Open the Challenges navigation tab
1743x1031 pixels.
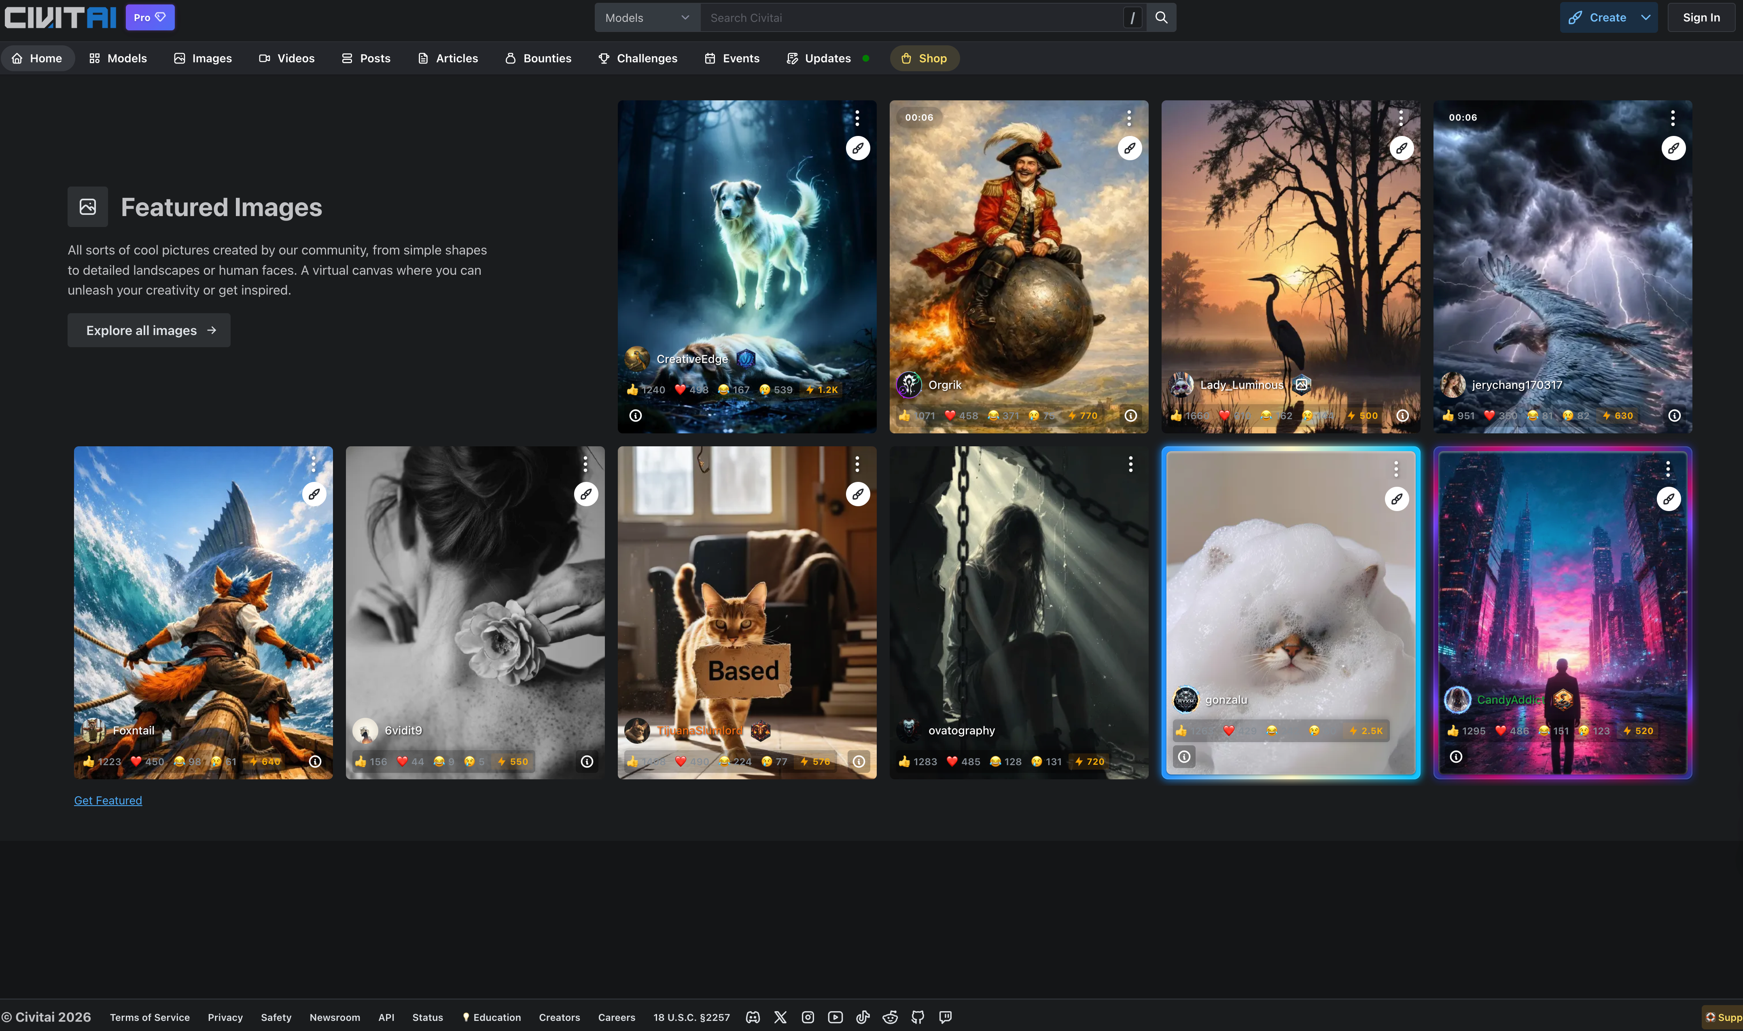[638, 58]
